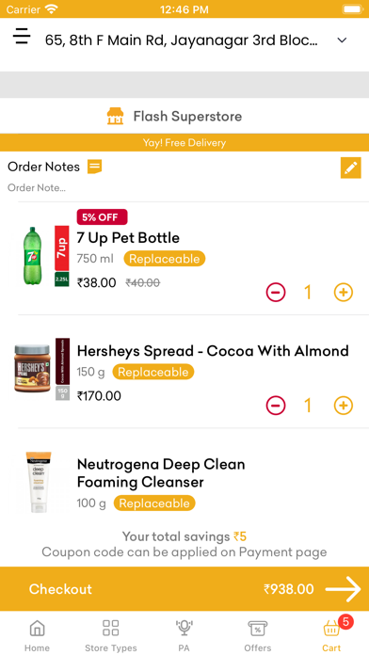369x655 pixels.
Task: Select the Cart basket icon
Action: (x=331, y=629)
